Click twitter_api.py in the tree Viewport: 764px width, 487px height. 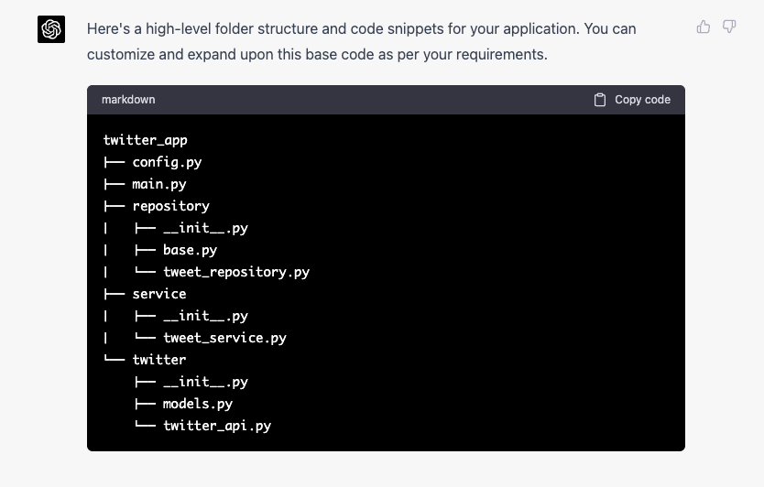[x=217, y=425]
